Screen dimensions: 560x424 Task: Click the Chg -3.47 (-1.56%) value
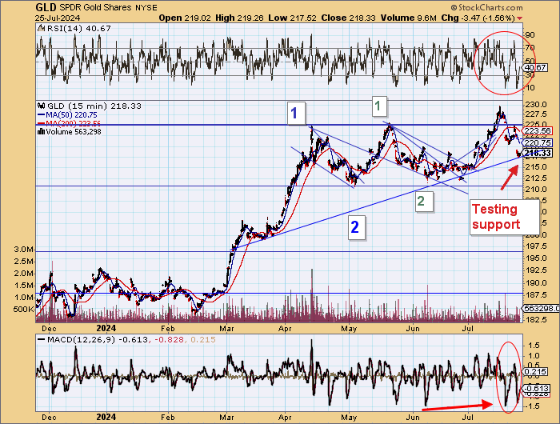pyautogui.click(x=478, y=18)
